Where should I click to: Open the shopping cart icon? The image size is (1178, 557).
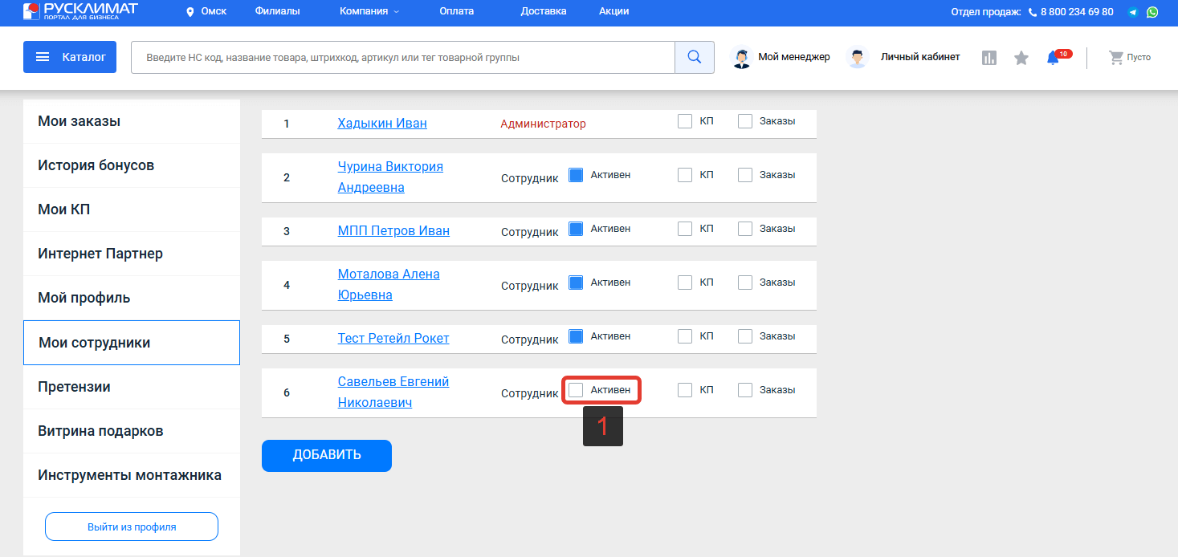coord(1116,58)
